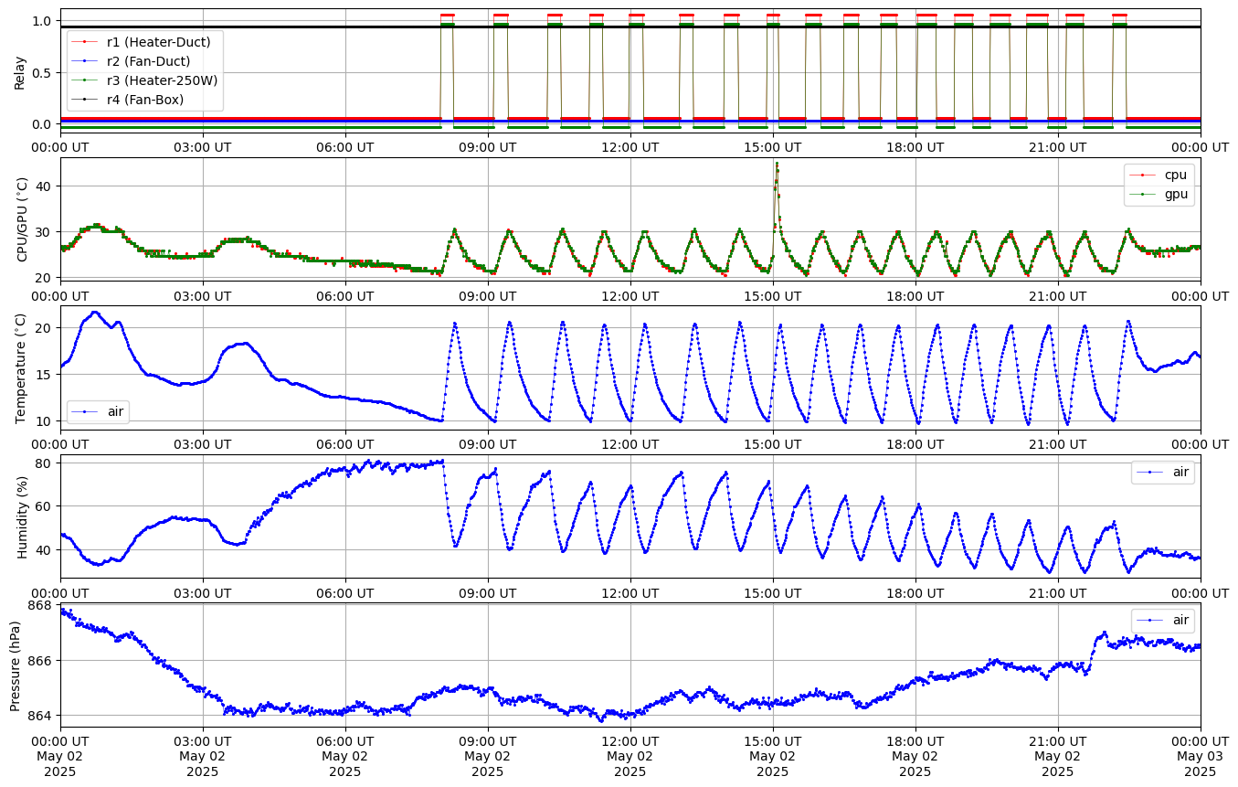Image resolution: width=1238 pixels, height=787 pixels.
Task: Click the 80 tick on Humidity axis
Action: pyautogui.click(x=46, y=463)
